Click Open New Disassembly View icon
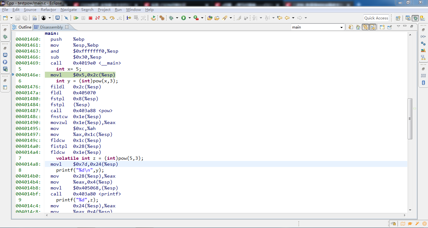Viewport: 428px width, 228px height. pyautogui.click(x=382, y=27)
